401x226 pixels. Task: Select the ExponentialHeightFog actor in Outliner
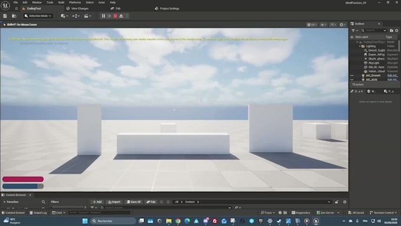pyautogui.click(x=376, y=54)
